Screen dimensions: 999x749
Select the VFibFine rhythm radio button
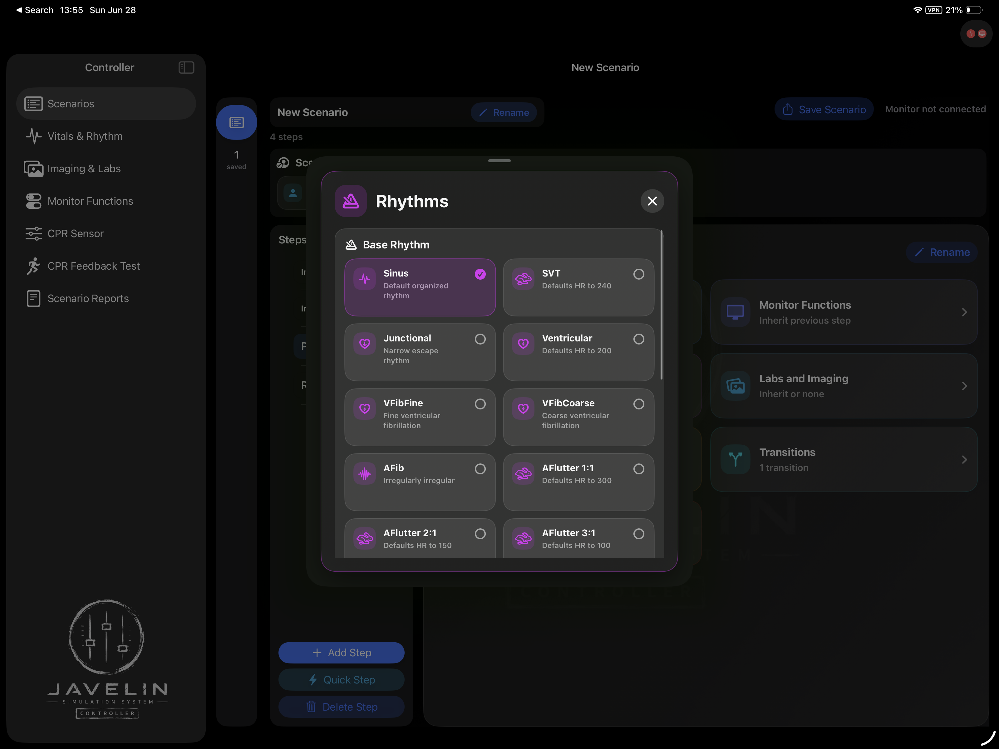click(x=480, y=404)
